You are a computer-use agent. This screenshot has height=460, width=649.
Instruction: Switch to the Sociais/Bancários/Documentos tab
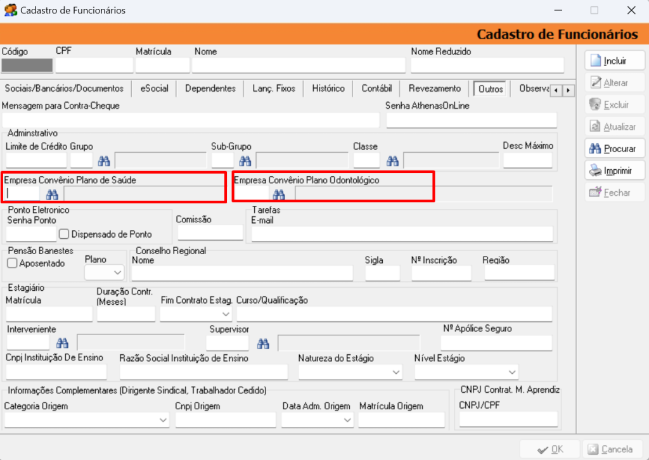(x=64, y=89)
